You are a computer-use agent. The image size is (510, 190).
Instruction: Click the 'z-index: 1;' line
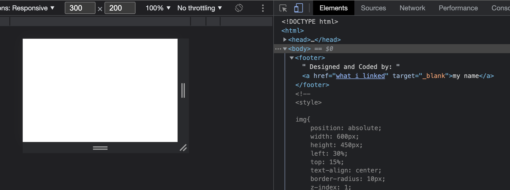[x=331, y=187]
